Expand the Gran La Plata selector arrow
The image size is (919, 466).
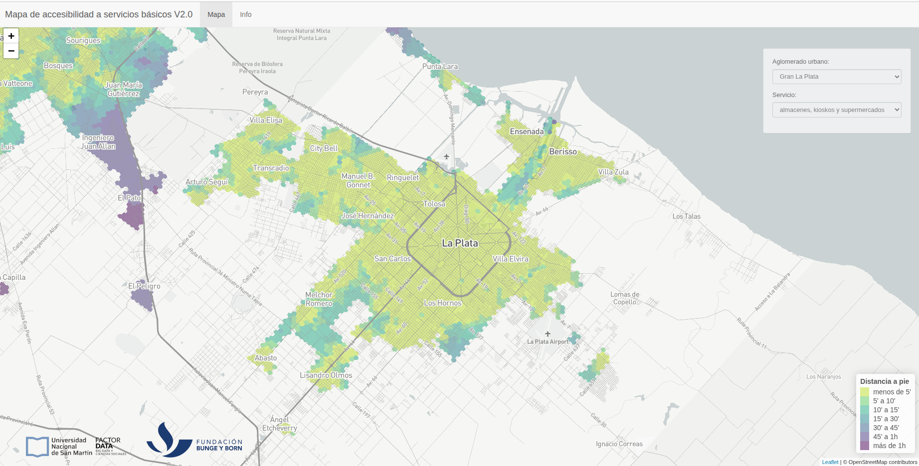pos(896,77)
